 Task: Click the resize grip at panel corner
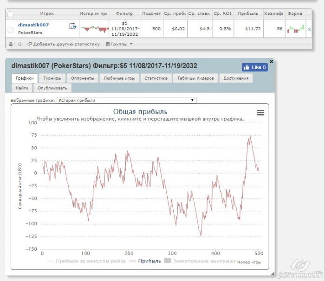coord(273,274)
